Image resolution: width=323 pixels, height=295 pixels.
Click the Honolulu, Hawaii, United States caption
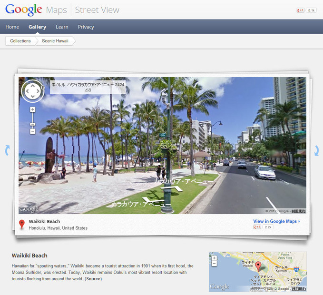click(58, 228)
